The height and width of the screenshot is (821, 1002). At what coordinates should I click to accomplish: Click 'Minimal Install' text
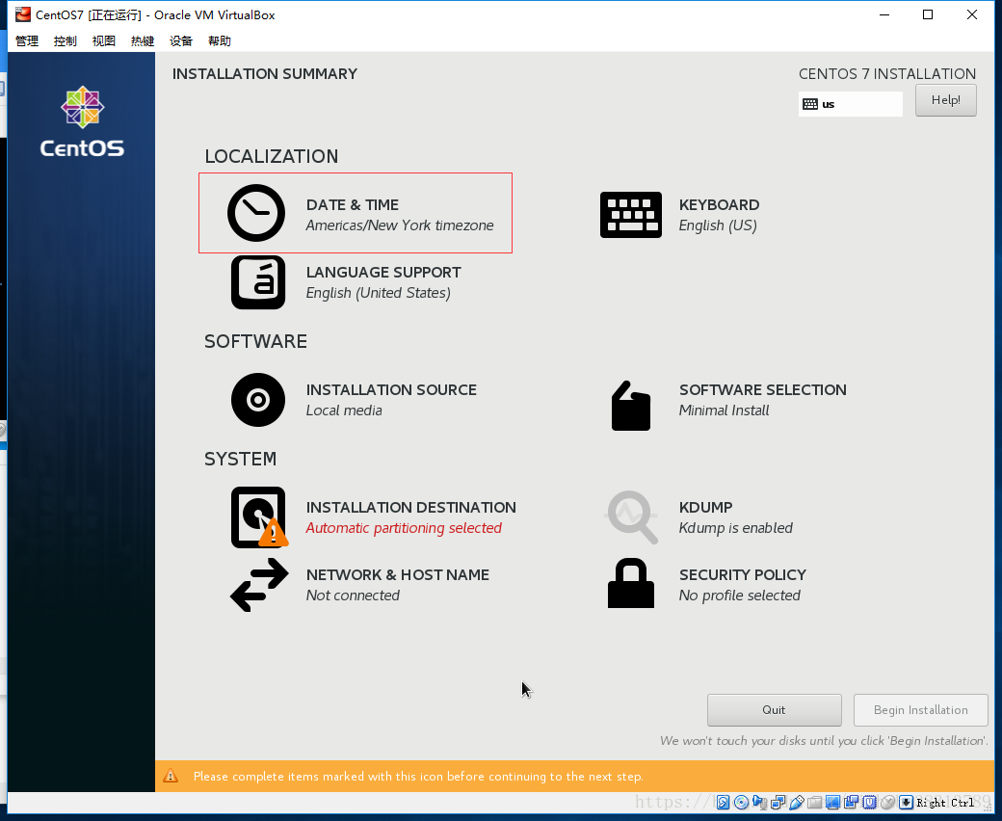click(724, 410)
